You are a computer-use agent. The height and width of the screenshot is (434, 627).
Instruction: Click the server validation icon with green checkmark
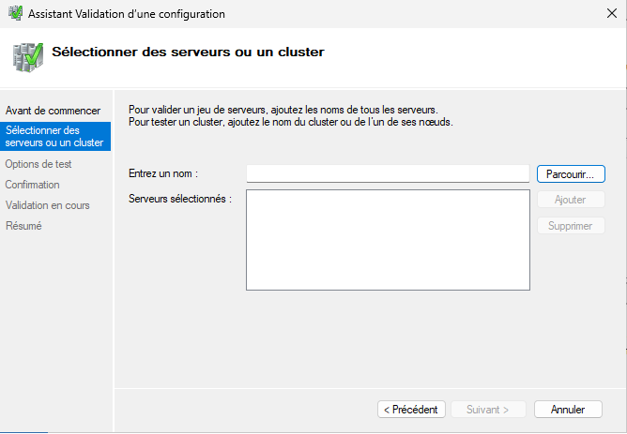(27, 57)
